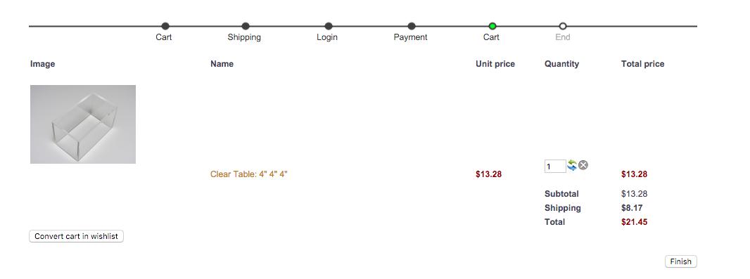
Task: Go to the Login step label
Action: coord(327,37)
